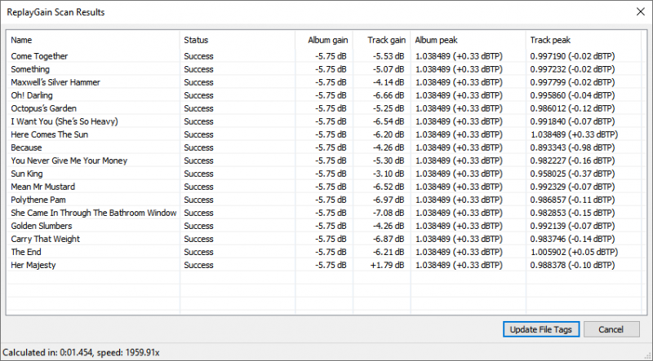Sort by the Track peak column header
The width and height of the screenshot is (653, 361).
click(550, 40)
